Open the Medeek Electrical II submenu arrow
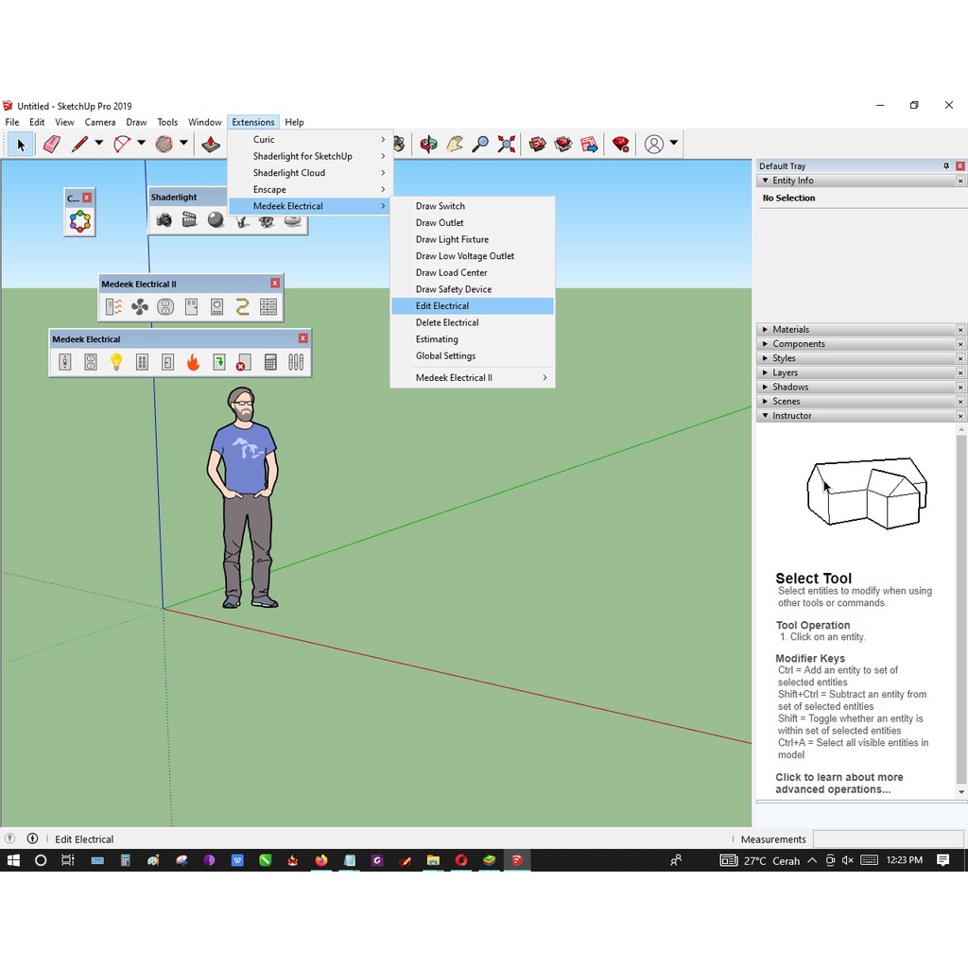 click(545, 377)
